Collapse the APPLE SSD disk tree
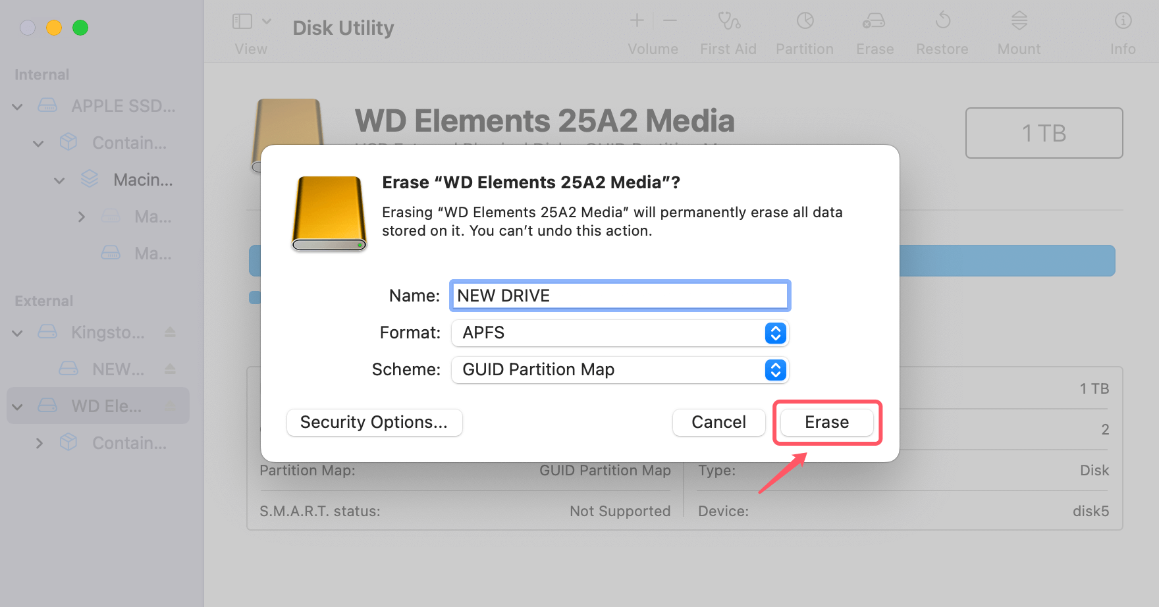This screenshot has height=607, width=1159. pos(18,107)
